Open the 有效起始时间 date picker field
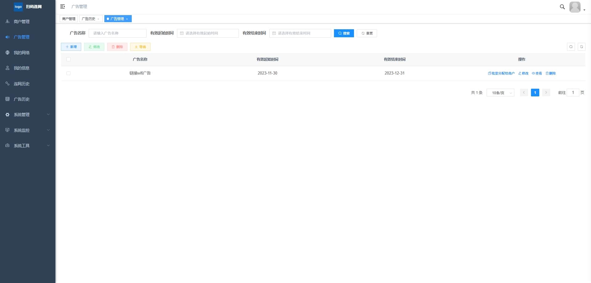This screenshot has width=591, height=283. click(208, 33)
